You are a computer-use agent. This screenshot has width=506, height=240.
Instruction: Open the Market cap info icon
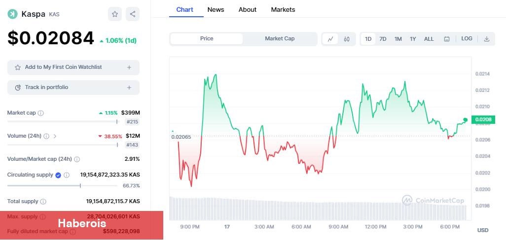click(40, 113)
